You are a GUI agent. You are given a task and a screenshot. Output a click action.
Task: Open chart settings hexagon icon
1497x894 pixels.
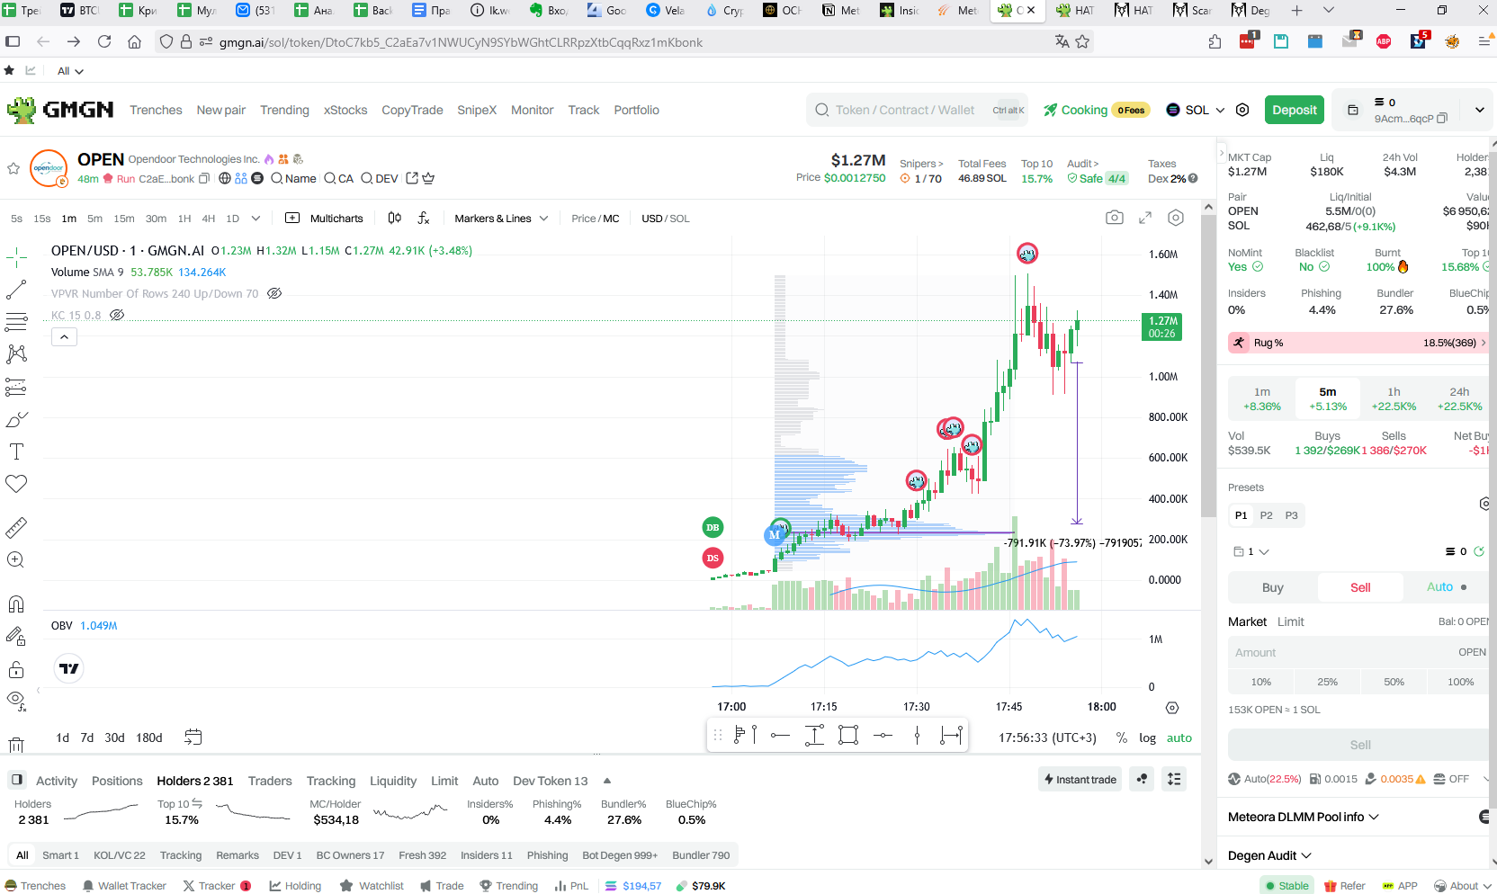coord(1176,218)
